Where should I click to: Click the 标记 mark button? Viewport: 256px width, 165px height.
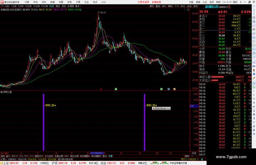[183, 6]
